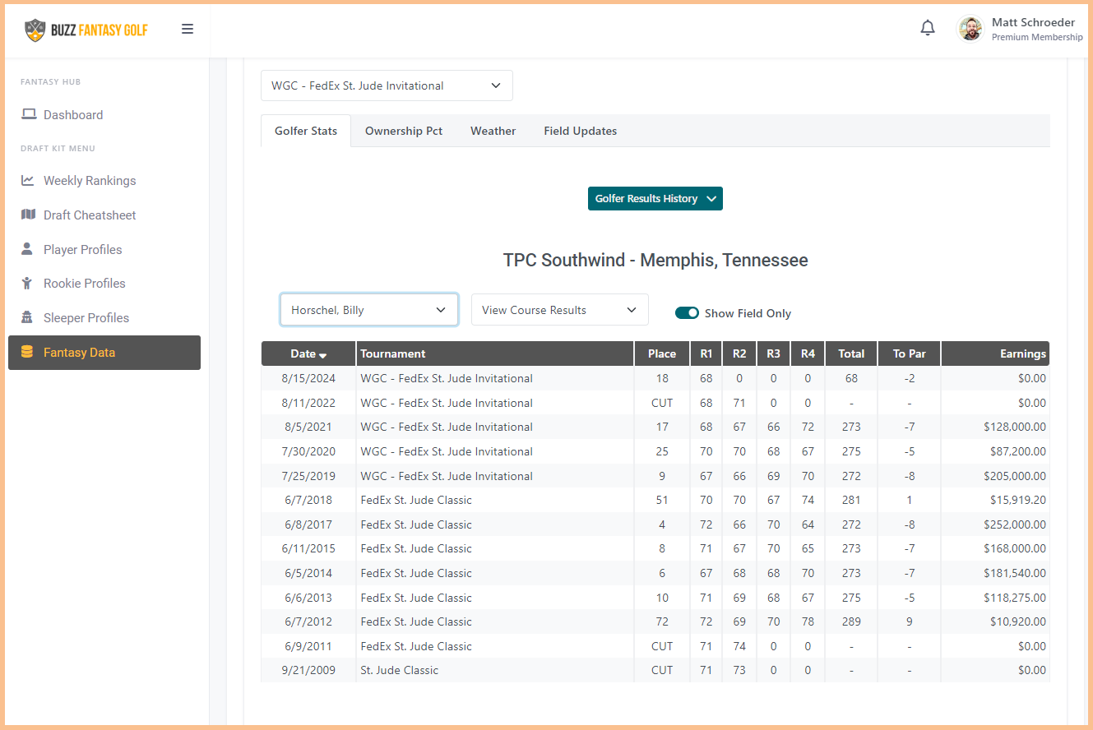Toggle the Show Field Only switch
1093x730 pixels.
[687, 313]
